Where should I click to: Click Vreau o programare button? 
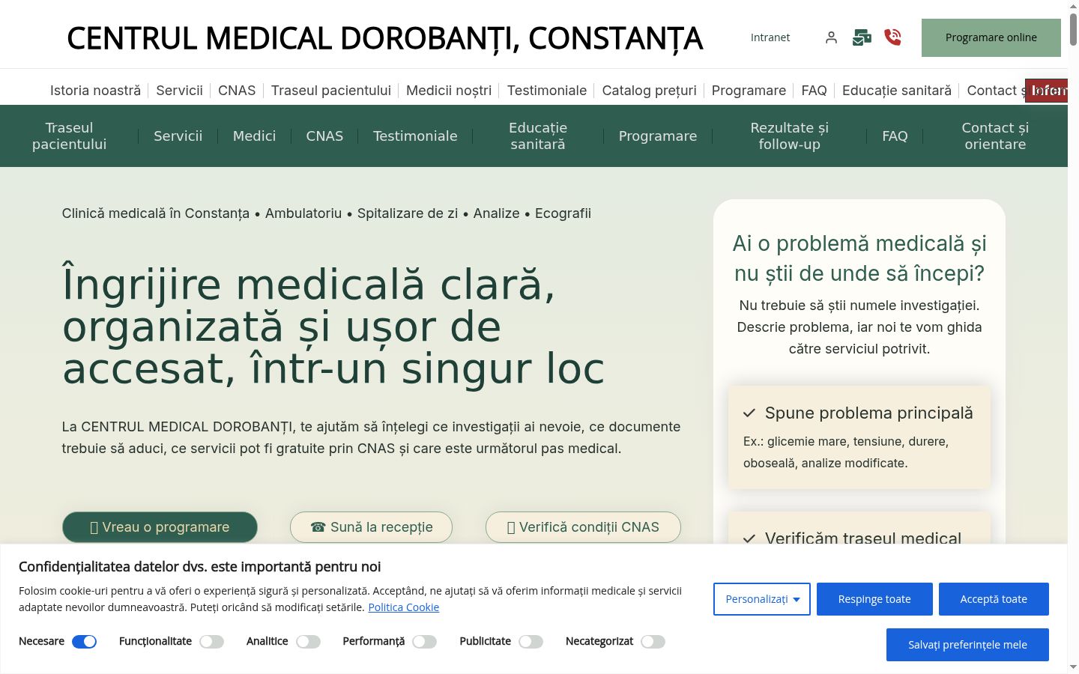pos(160,527)
